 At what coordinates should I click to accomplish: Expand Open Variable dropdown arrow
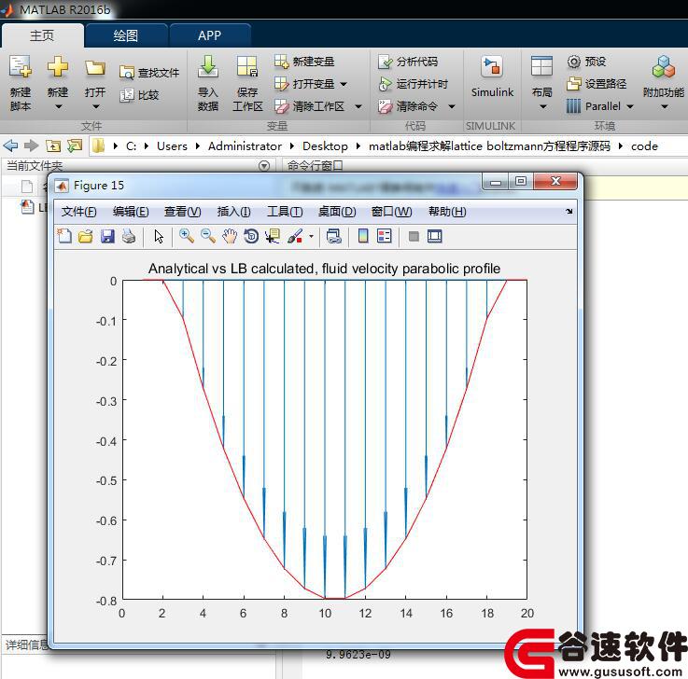tap(344, 84)
